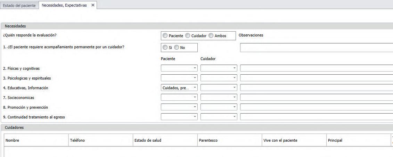The width and height of the screenshot is (393, 157).
Task: Open Paciente dropdown for Físicas y cognitivas
Action: [x=195, y=68]
